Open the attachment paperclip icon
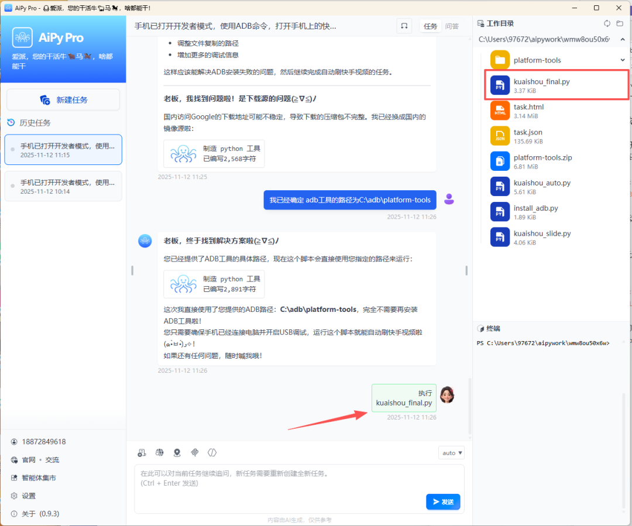The width and height of the screenshot is (632, 526). tap(195, 452)
